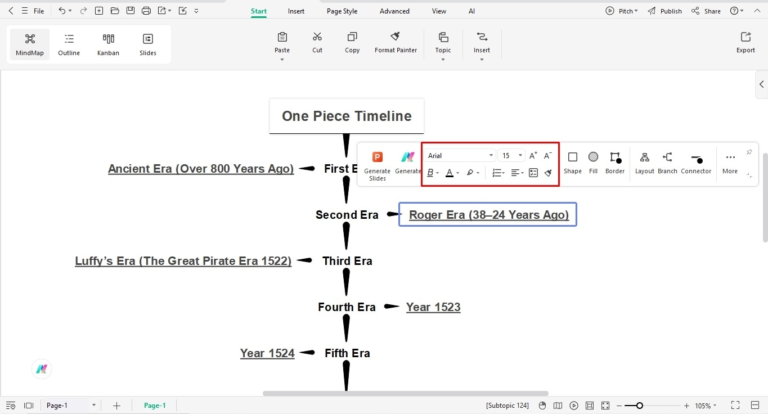Open the Branch style options
Screen dimensions: 768x414
point(667,163)
